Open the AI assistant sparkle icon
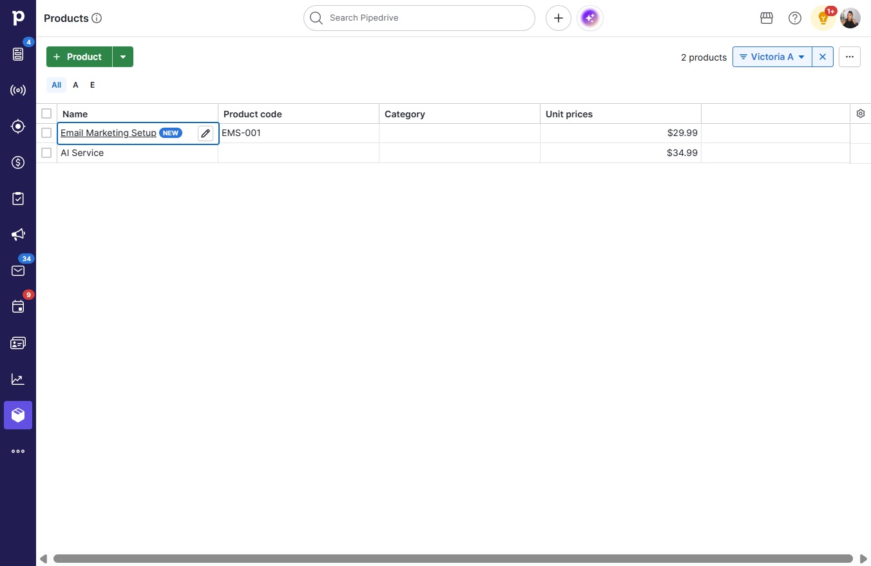 [x=590, y=18]
